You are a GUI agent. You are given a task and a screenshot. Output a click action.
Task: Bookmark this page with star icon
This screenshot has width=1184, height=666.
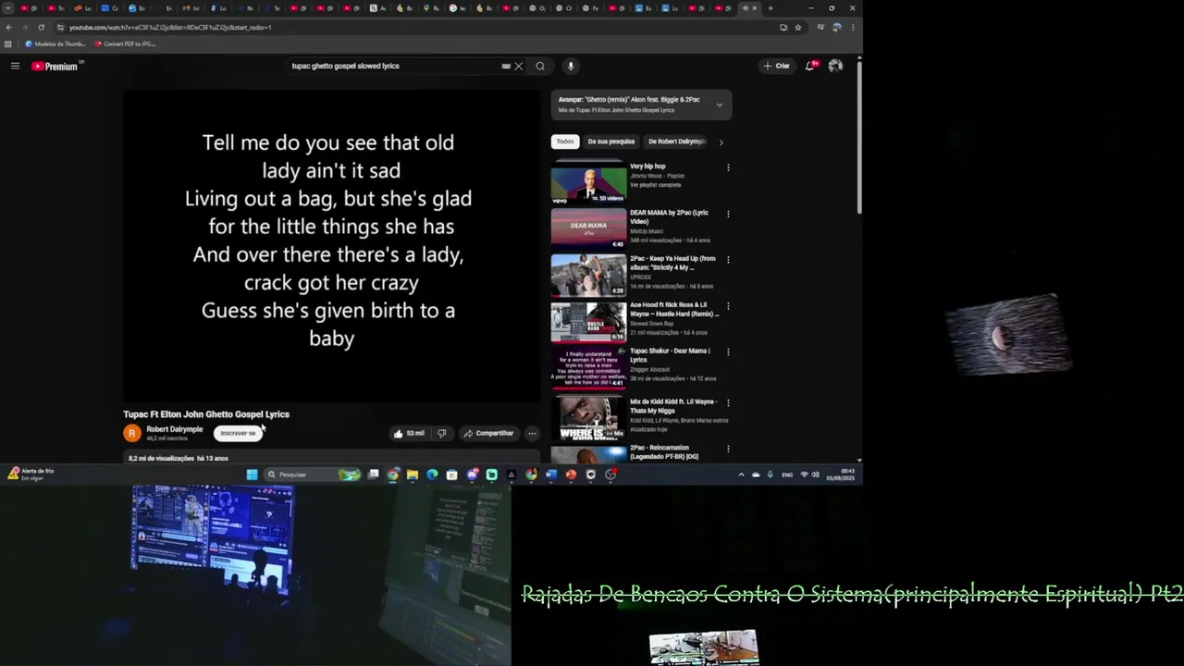coord(798,27)
